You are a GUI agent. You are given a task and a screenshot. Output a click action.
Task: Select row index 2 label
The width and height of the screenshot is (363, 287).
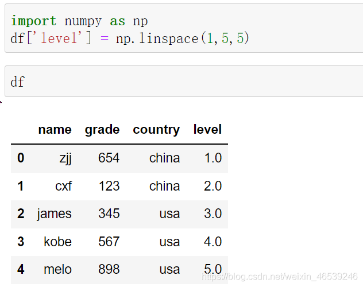click(x=21, y=214)
